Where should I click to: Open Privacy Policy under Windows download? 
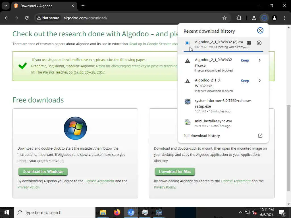(28, 187)
